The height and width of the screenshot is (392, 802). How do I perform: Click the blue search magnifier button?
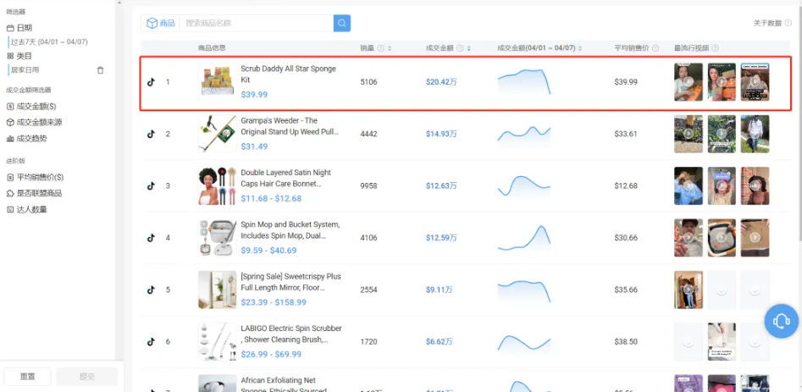(341, 24)
